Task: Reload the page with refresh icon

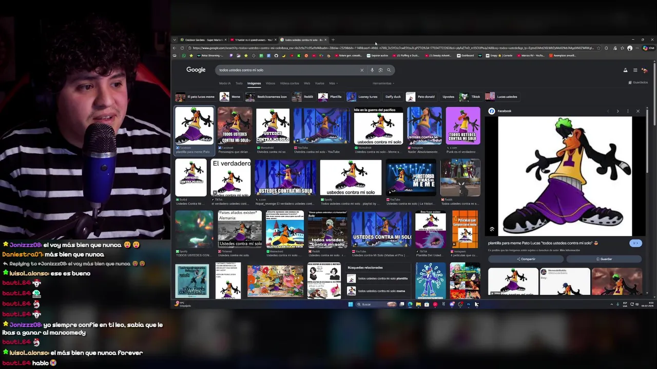Action: [182, 48]
